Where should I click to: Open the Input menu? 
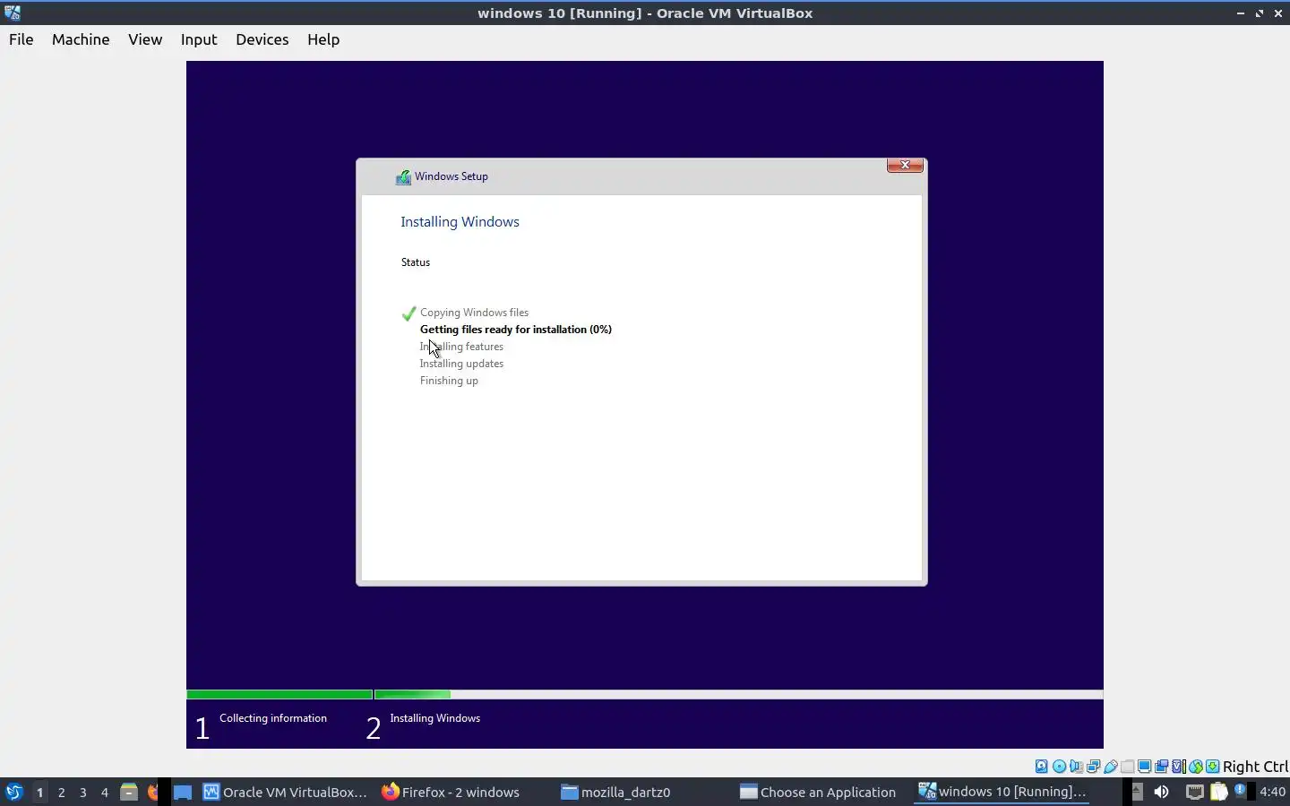(199, 39)
